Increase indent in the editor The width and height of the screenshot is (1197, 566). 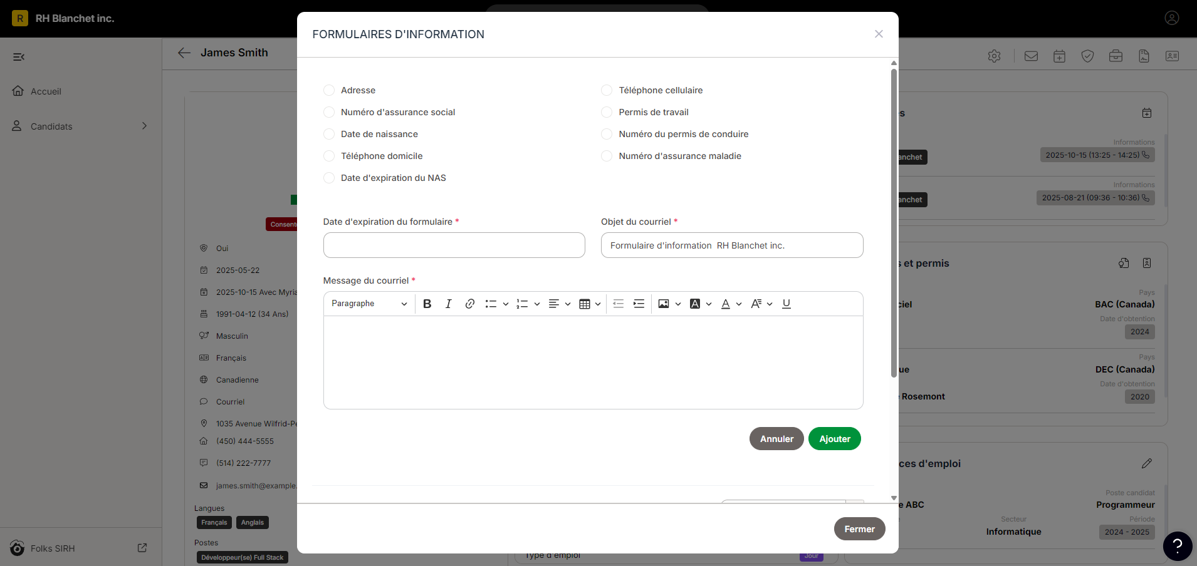tap(639, 304)
